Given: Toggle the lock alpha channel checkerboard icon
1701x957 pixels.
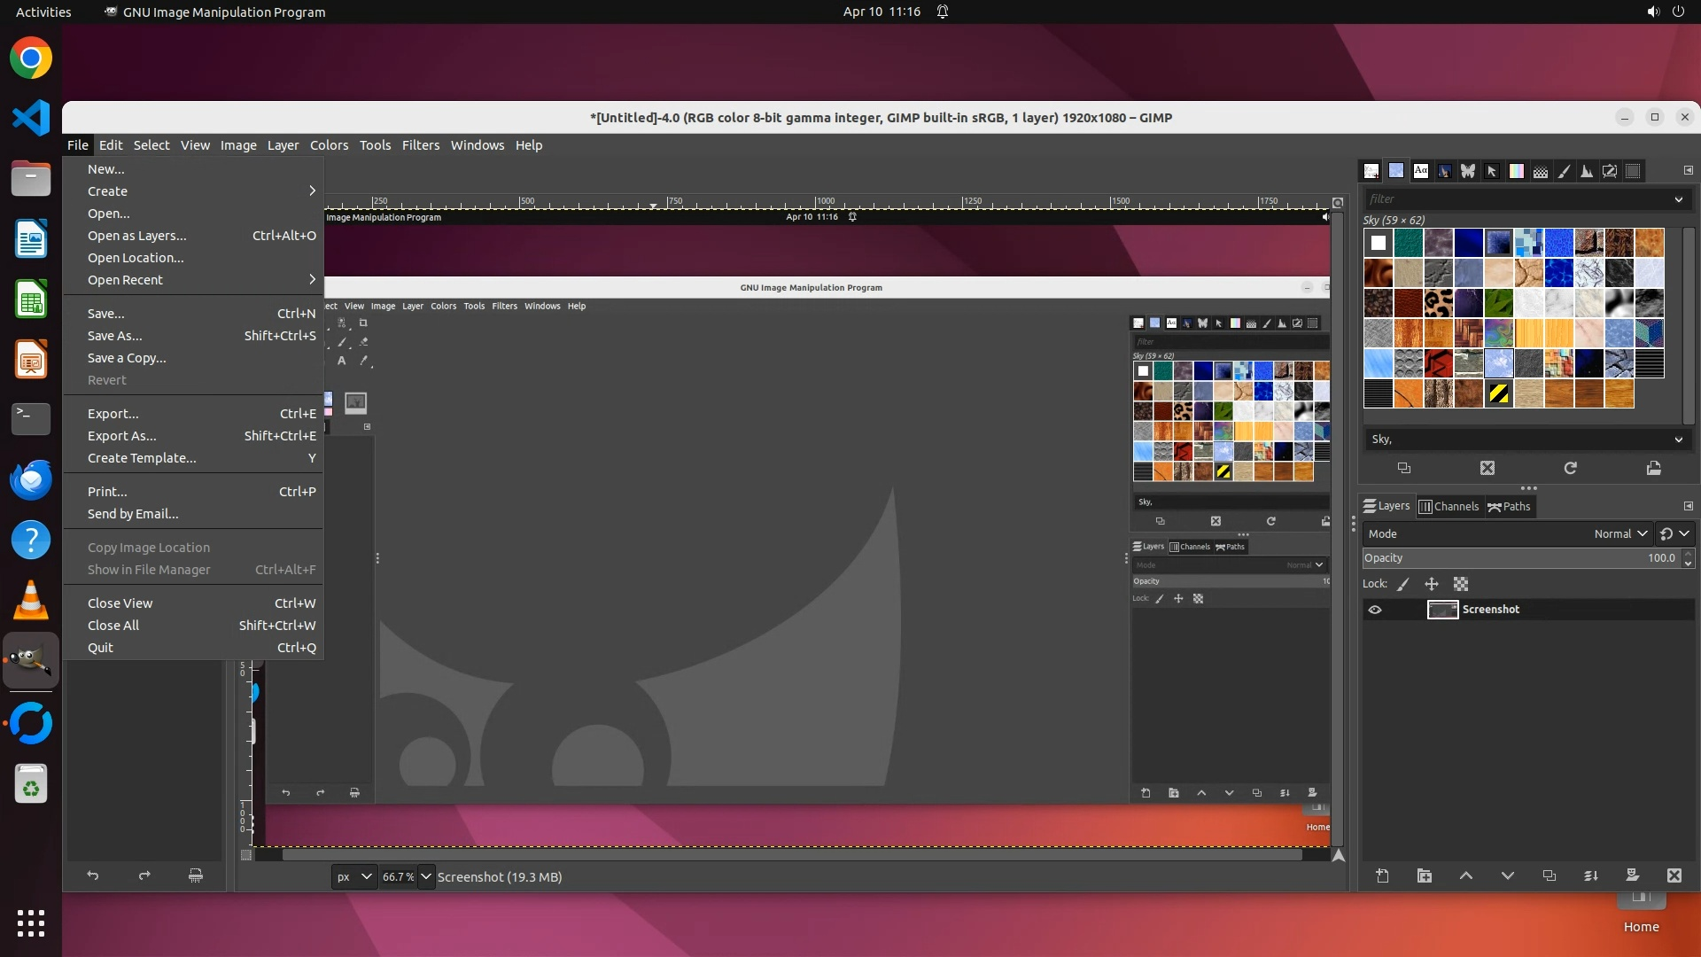Looking at the screenshot, I should [x=1461, y=584].
